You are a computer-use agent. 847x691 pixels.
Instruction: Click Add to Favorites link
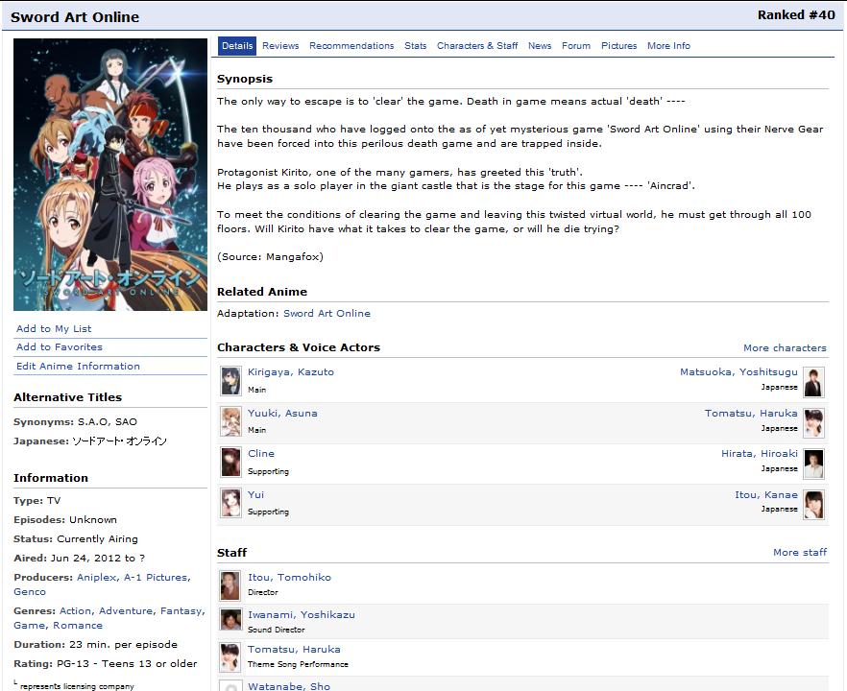pos(60,347)
